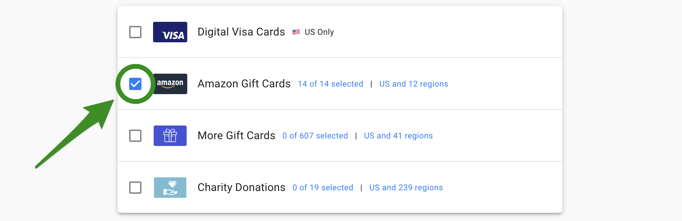
Task: Uncheck the Amazon Gift Cards checkbox
Action: point(135,84)
